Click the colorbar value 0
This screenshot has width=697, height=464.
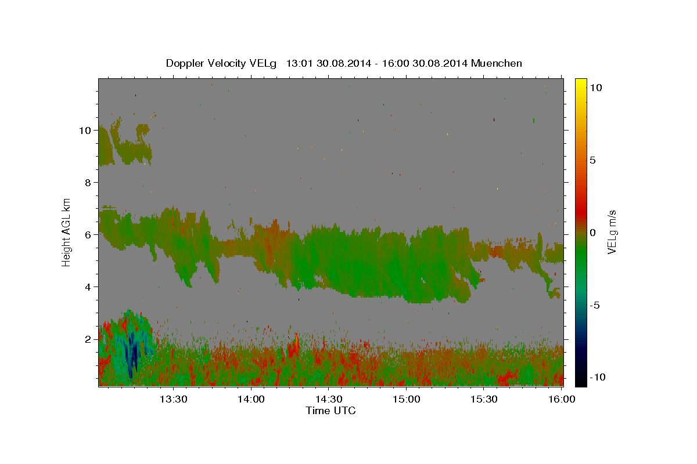[x=592, y=233]
